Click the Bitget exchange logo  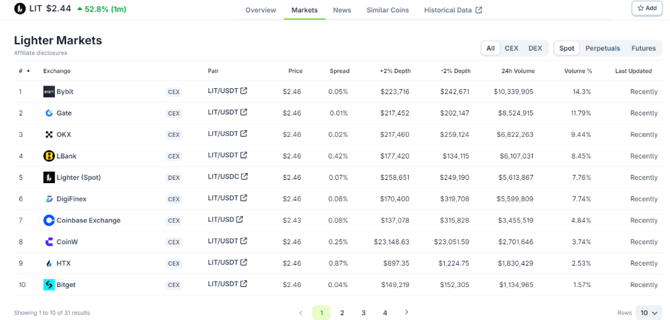49,285
